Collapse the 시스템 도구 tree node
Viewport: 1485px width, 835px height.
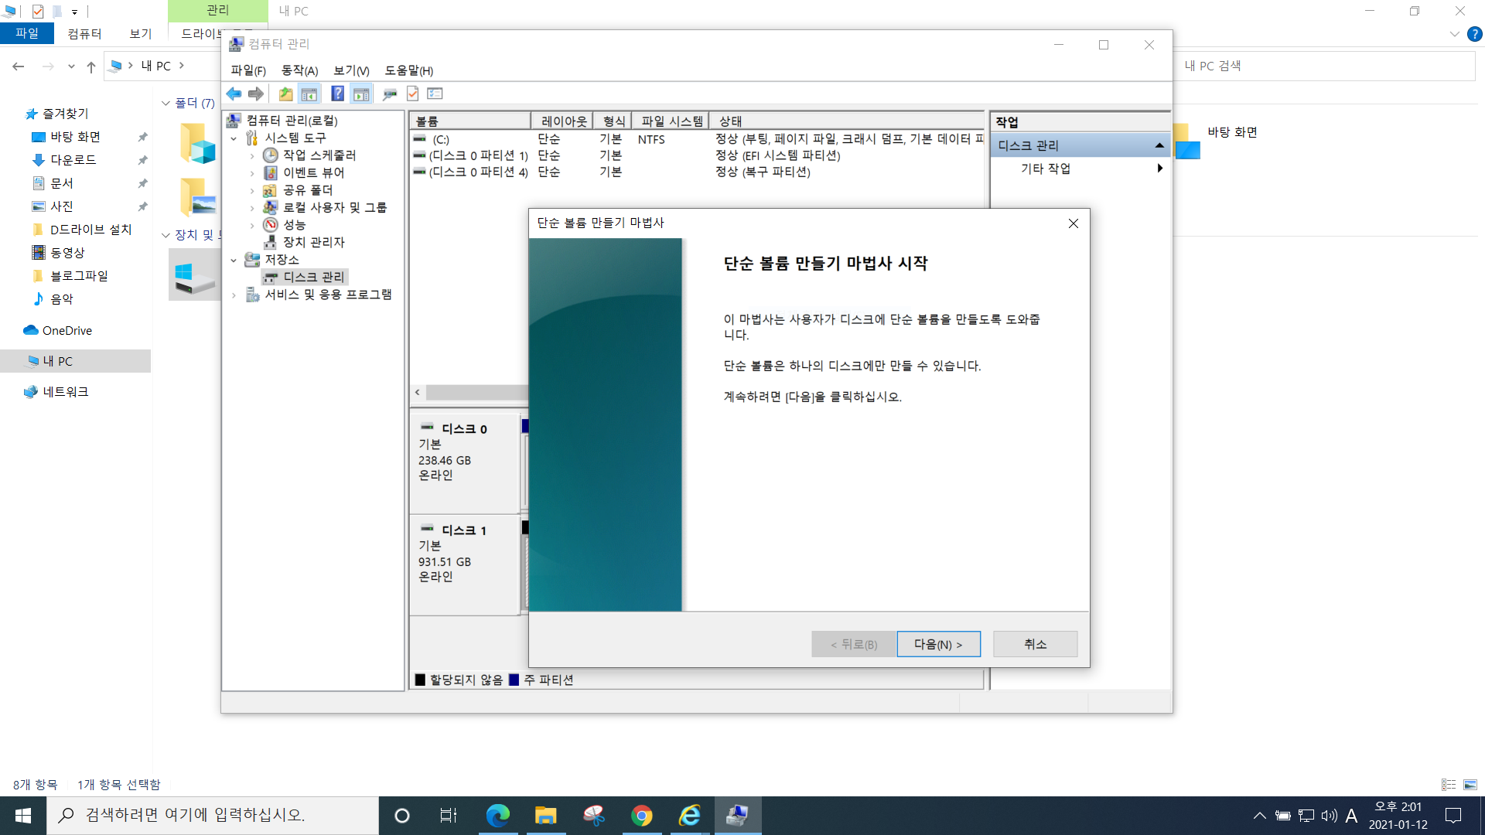pyautogui.click(x=234, y=138)
